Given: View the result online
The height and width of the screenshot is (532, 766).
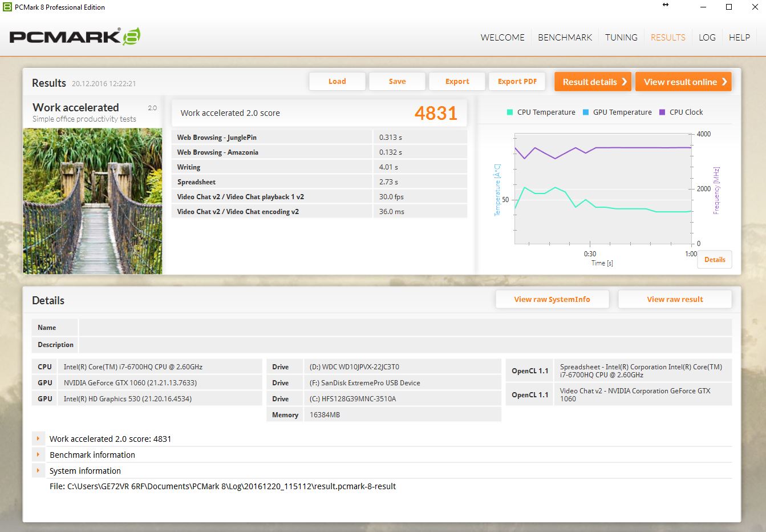Looking at the screenshot, I should pos(683,82).
